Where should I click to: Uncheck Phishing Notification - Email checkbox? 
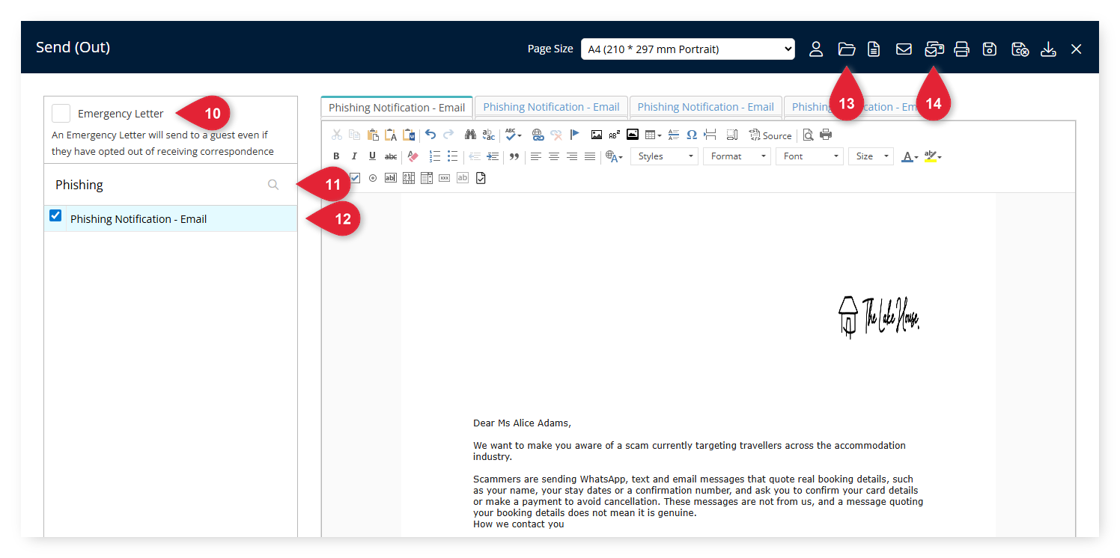(x=55, y=215)
